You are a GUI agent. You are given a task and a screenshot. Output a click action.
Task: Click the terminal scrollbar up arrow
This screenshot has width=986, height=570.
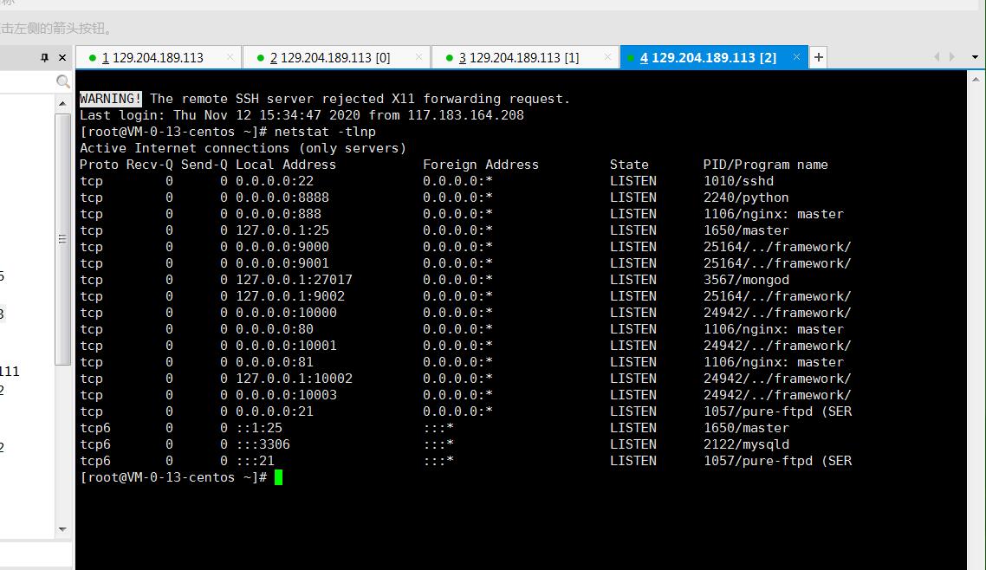click(x=976, y=78)
